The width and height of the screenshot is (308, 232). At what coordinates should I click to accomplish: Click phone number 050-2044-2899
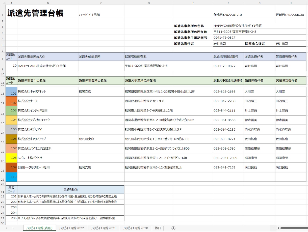pyautogui.click(x=228, y=158)
